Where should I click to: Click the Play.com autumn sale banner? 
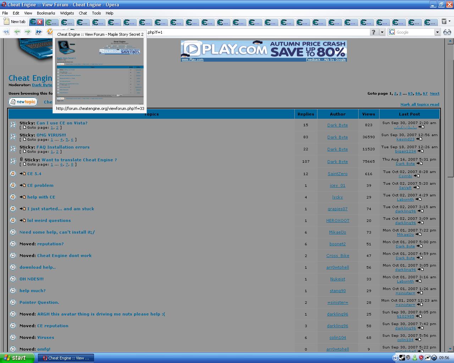264,50
